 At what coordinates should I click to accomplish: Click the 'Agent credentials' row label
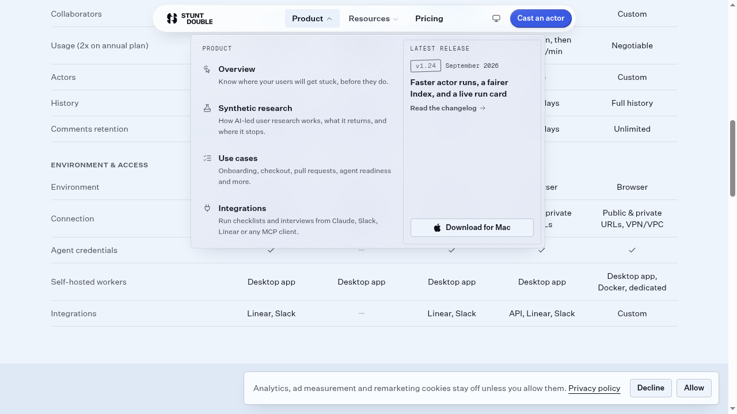pyautogui.click(x=84, y=250)
